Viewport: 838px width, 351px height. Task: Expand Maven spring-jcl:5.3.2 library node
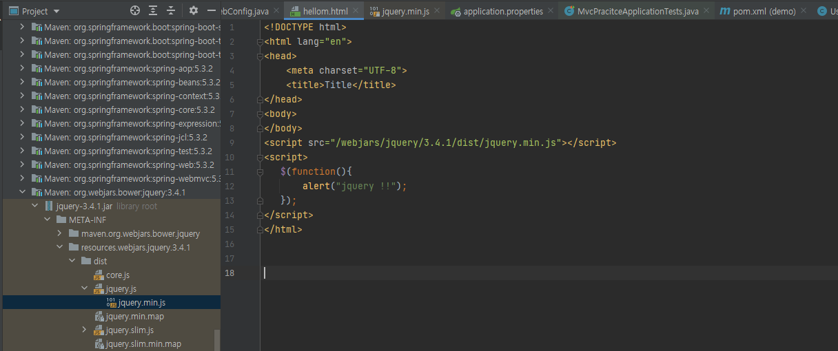[22, 138]
